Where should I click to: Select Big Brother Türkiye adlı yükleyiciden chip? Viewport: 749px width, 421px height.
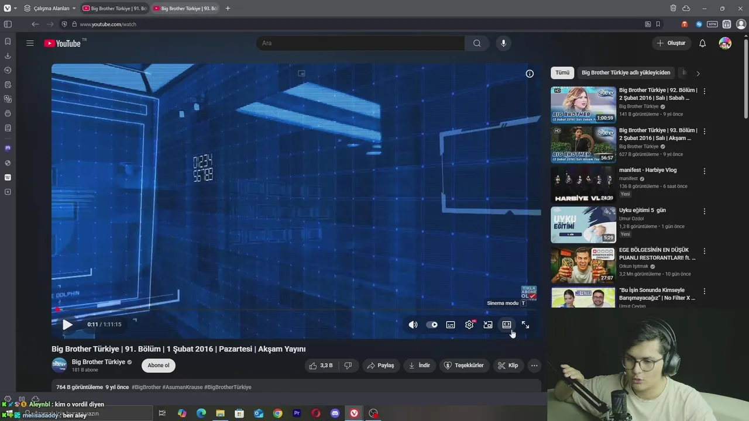pyautogui.click(x=626, y=73)
